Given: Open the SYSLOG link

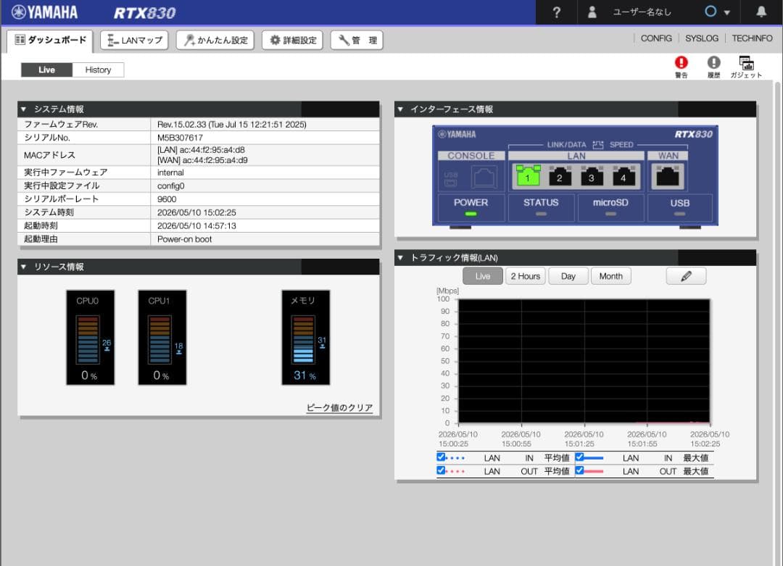Looking at the screenshot, I should [x=702, y=38].
